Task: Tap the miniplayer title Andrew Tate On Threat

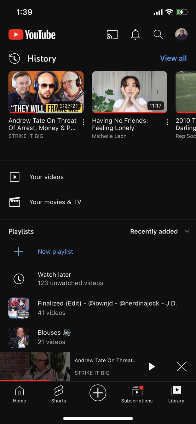Action: click(105, 360)
